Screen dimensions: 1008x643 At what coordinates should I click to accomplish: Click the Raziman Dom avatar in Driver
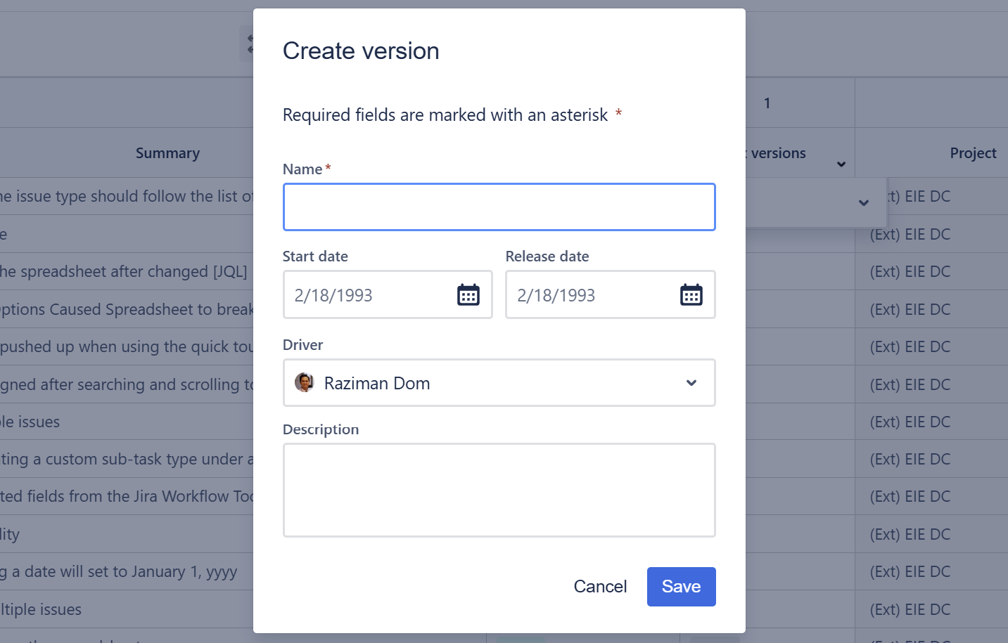[304, 383]
